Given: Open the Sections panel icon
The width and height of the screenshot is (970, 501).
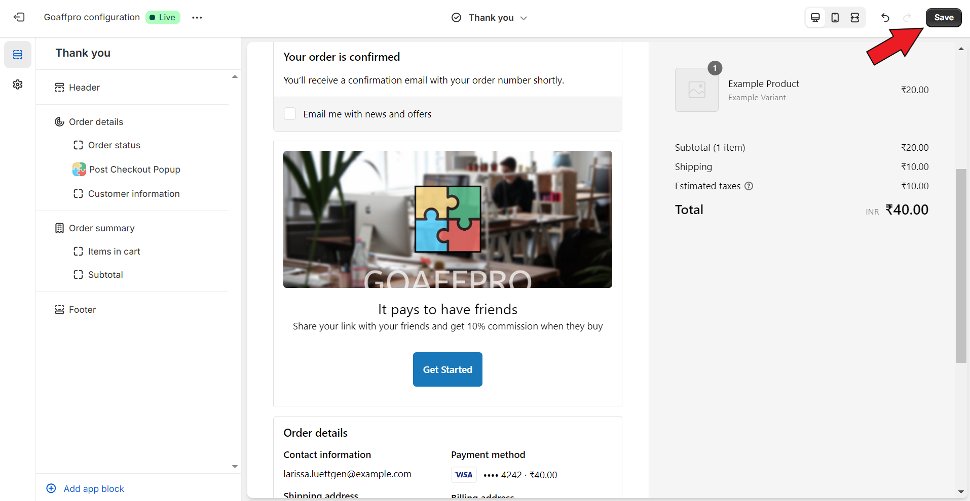Looking at the screenshot, I should coord(18,55).
